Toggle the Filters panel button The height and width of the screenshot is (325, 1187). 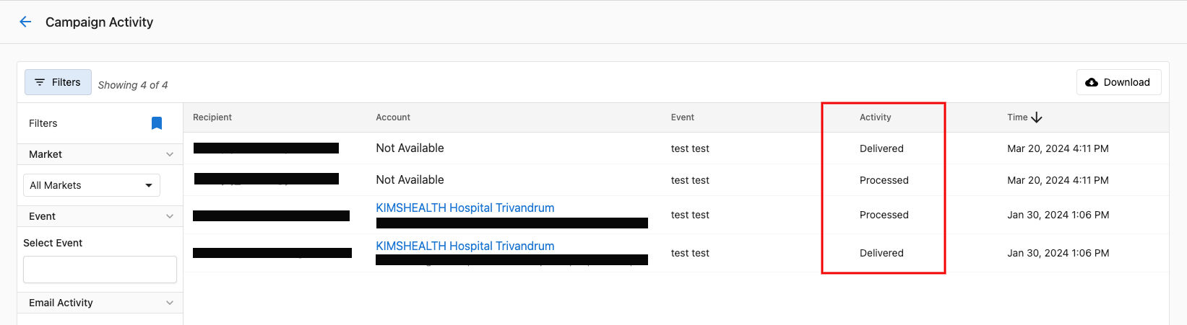[x=58, y=82]
